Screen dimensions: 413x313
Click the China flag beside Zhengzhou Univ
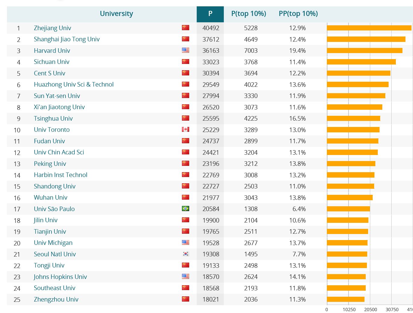pyautogui.click(x=186, y=299)
